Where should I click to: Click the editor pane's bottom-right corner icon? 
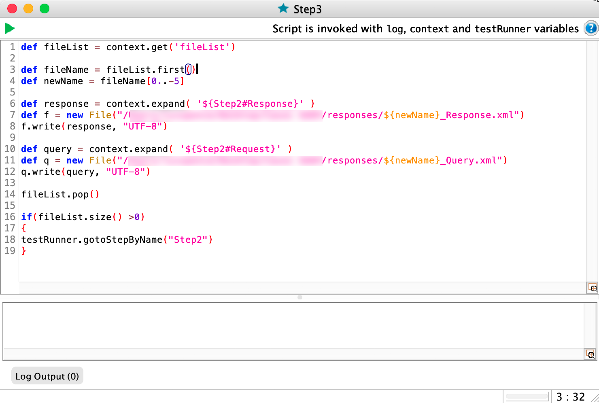point(593,288)
